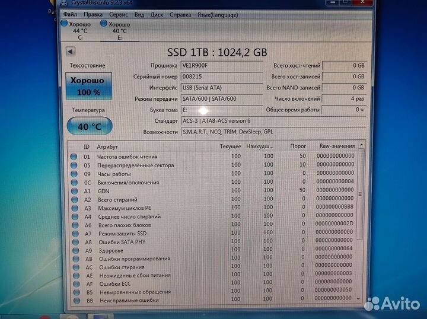Open the Диск menu
The image size is (427, 319).
[157, 15]
